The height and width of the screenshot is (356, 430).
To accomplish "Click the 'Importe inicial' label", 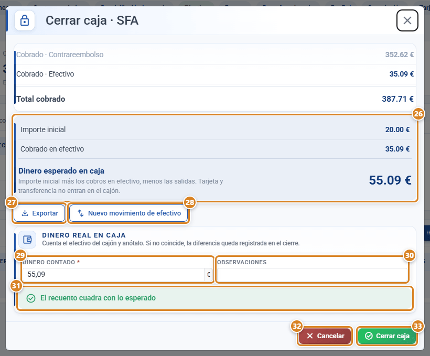I will (43, 130).
